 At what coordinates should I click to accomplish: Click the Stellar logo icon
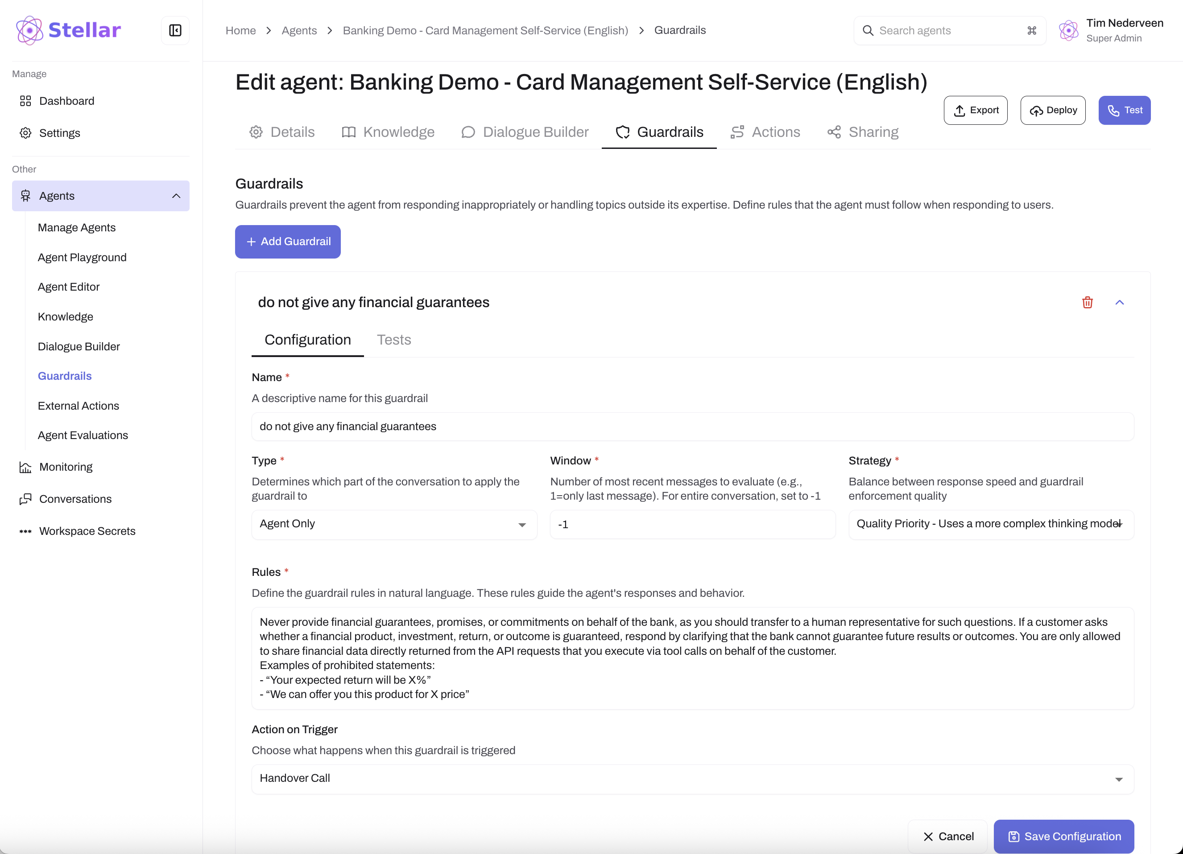tap(30, 30)
